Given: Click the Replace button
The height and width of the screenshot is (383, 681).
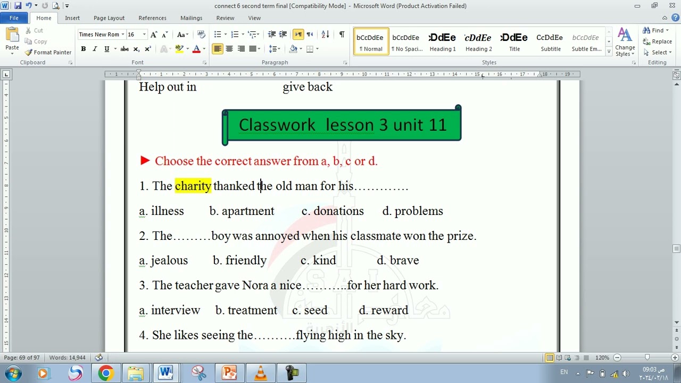Looking at the screenshot, I should [658, 41].
